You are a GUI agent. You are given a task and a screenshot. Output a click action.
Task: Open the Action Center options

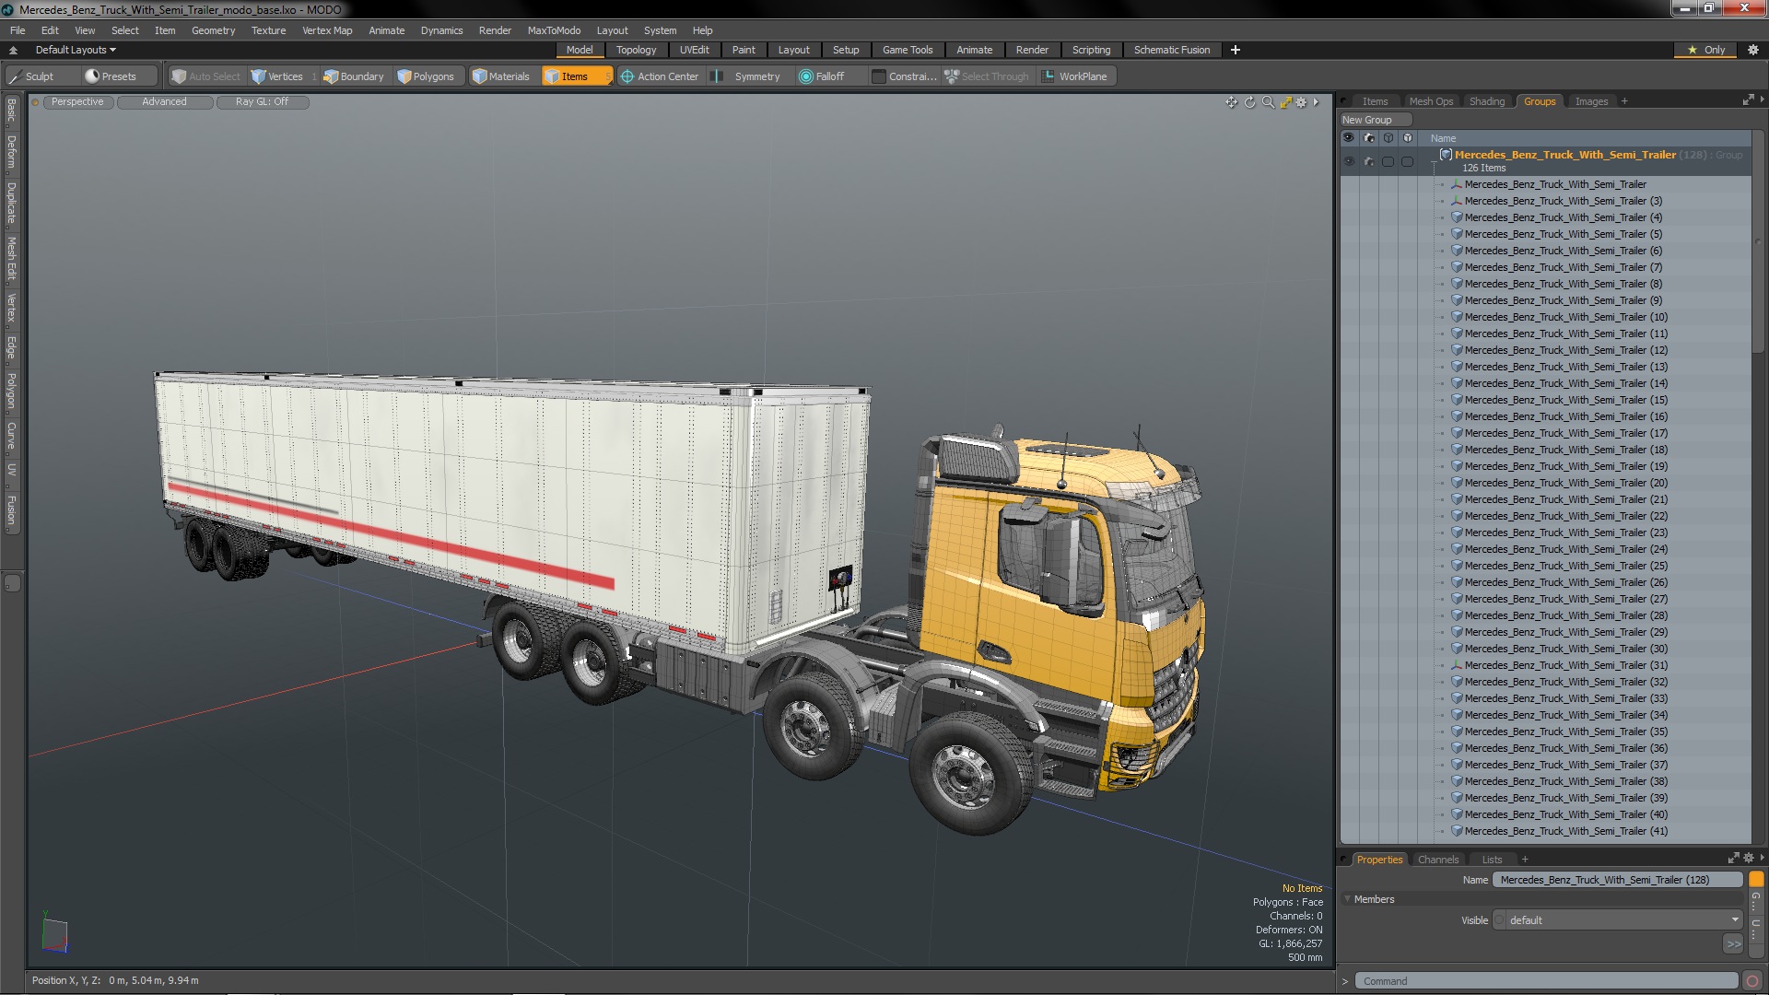[660, 76]
